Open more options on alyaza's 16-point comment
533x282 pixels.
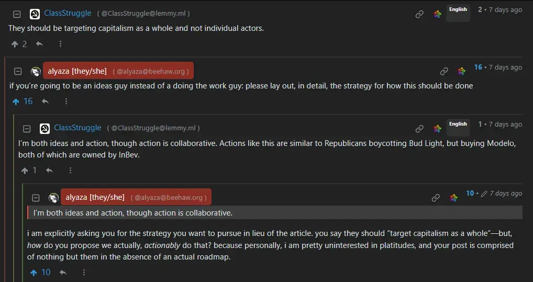pos(66,101)
